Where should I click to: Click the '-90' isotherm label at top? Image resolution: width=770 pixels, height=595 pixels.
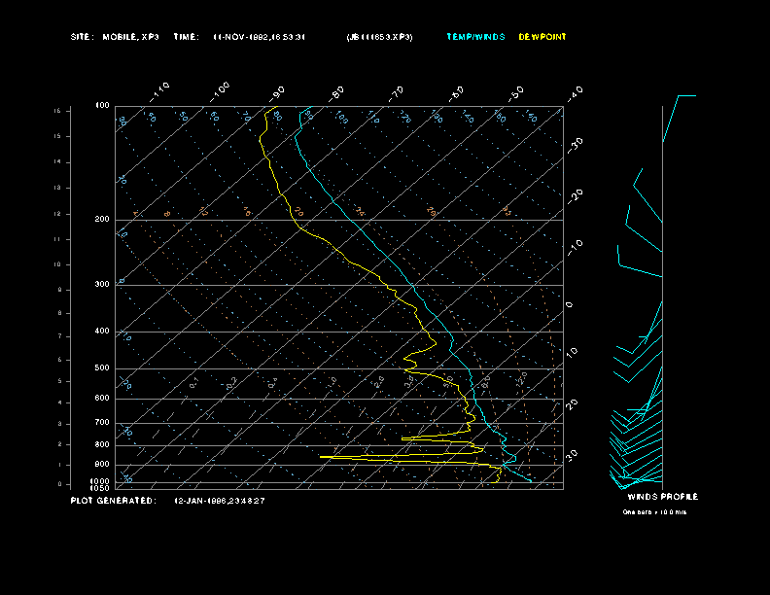[277, 93]
